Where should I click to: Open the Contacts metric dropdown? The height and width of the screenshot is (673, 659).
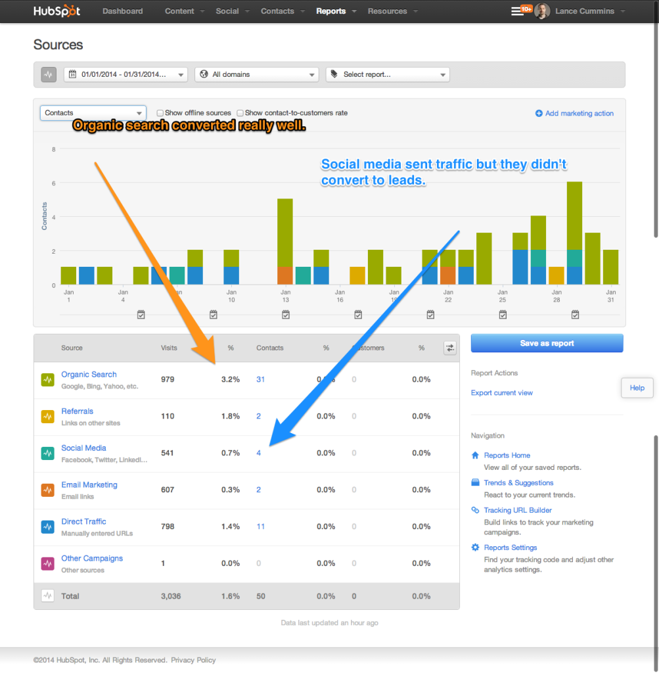tap(93, 113)
